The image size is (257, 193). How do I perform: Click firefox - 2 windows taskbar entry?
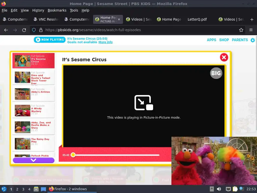[72, 189]
